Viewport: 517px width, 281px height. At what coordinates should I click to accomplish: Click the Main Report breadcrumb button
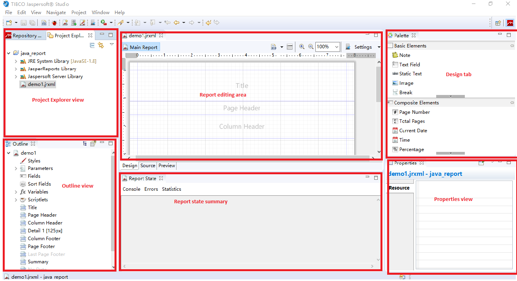pos(140,47)
